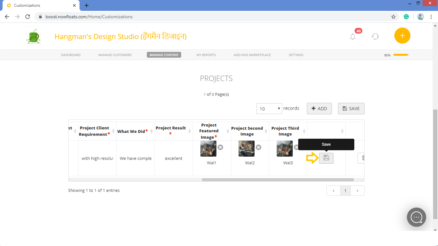
Task: View site info via lock icon
Action: pos(40,17)
